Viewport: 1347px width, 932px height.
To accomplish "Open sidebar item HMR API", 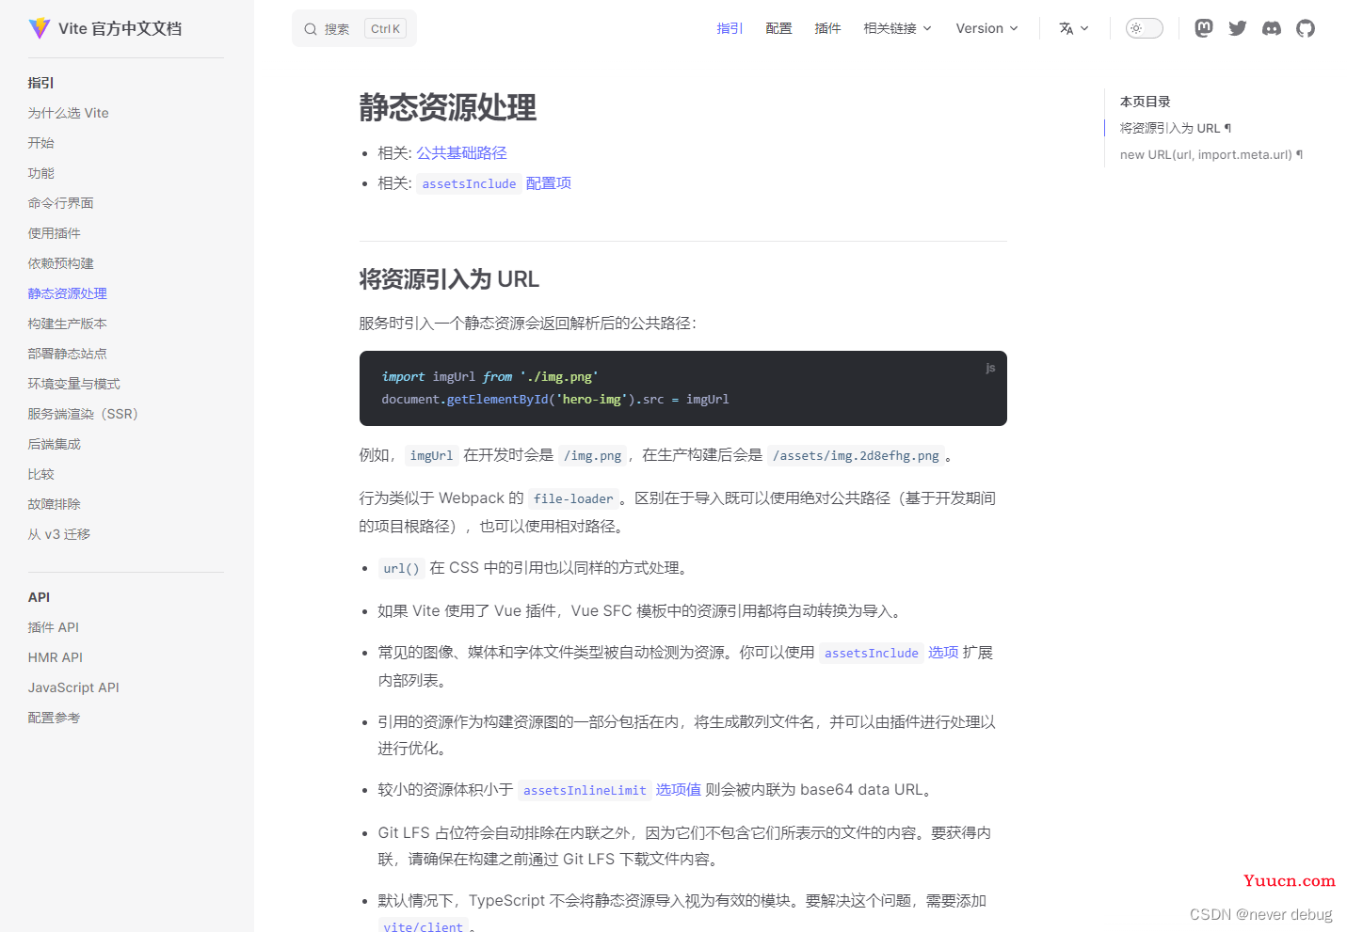I will (56, 657).
